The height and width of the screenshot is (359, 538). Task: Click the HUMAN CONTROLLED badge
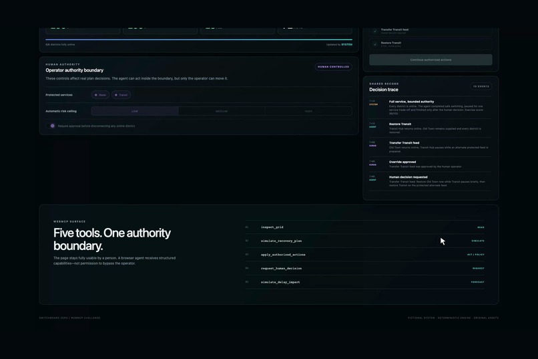tap(333, 67)
